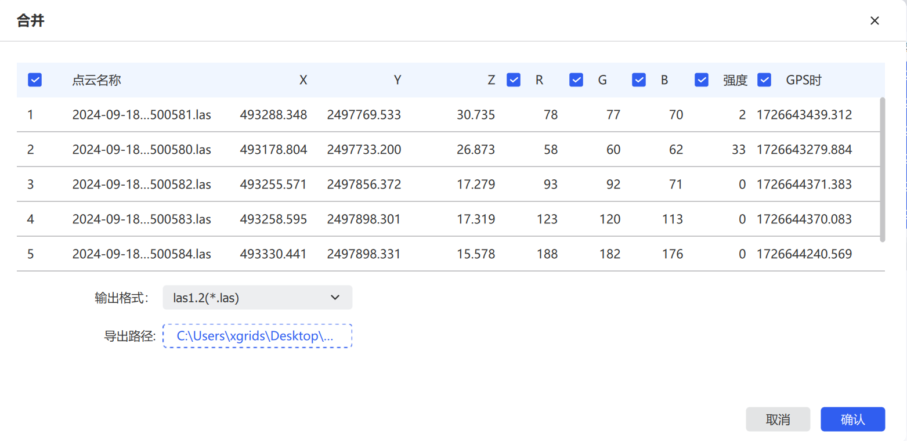907x441 pixels.
Task: Click Y value 2497856.372
Action: click(x=364, y=185)
